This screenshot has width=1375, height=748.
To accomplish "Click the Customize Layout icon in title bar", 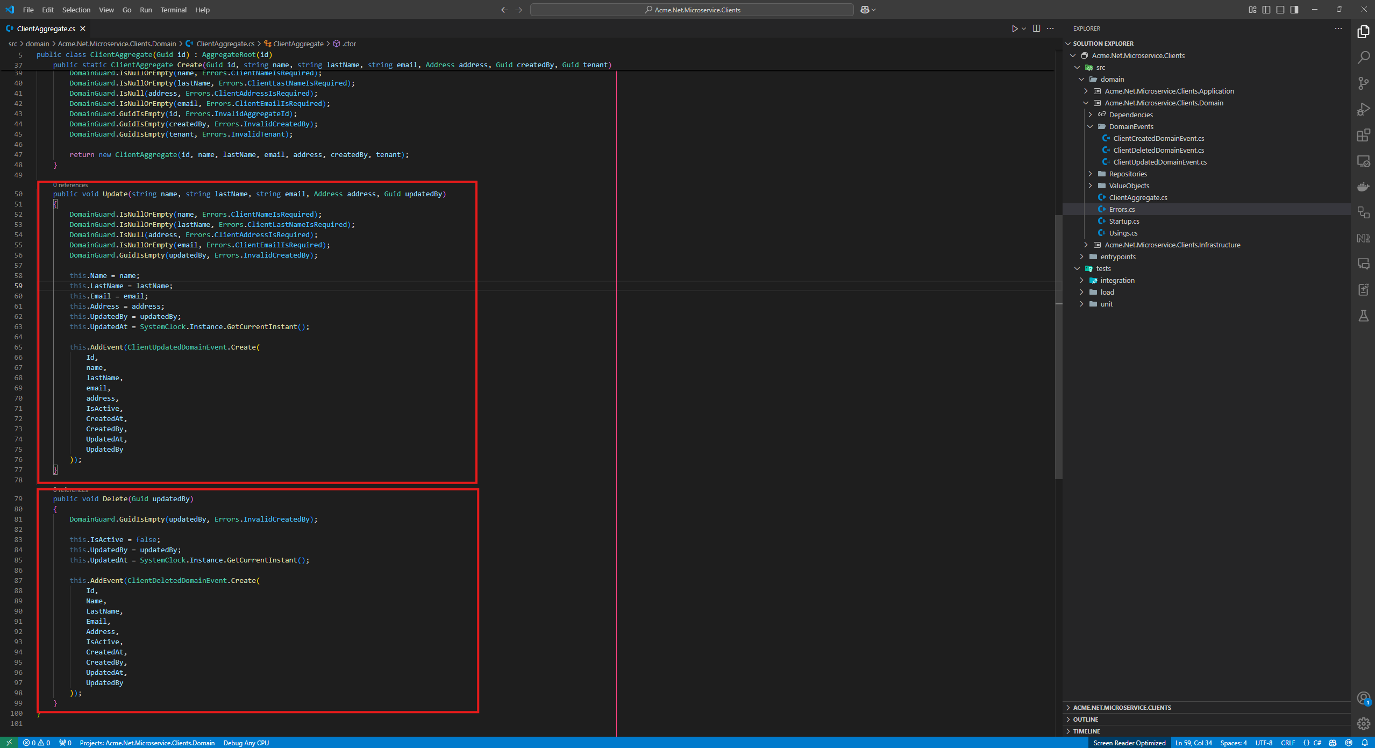I will coord(1252,10).
